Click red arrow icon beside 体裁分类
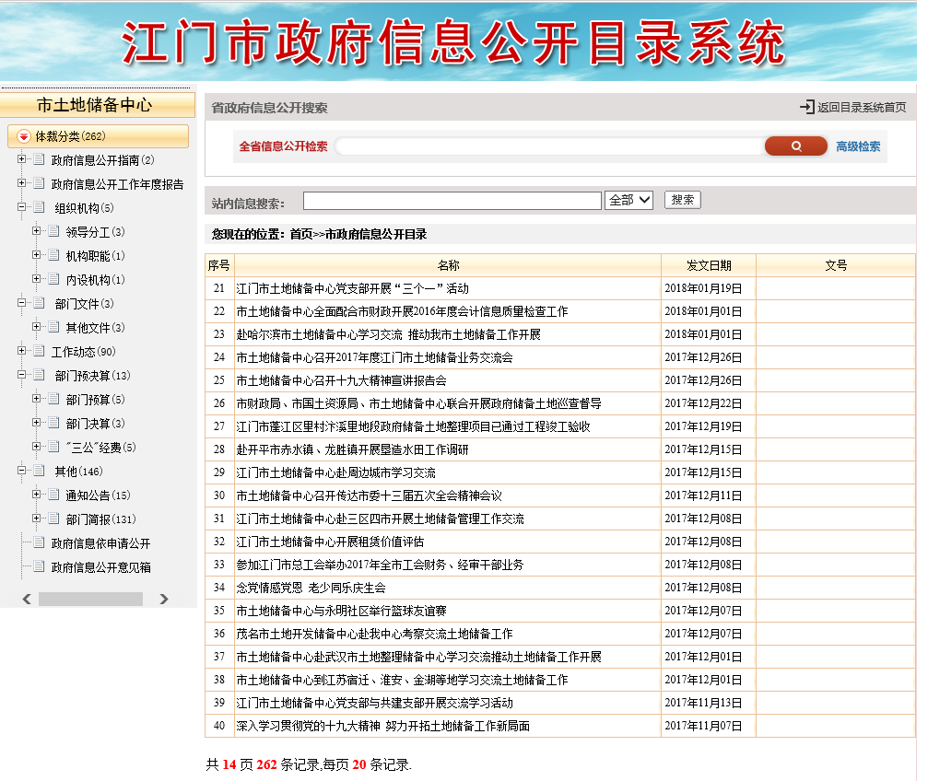Screen dimensions: 928x781 click(x=24, y=136)
